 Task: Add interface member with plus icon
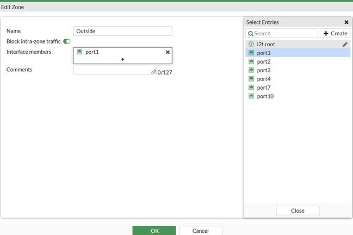123,59
